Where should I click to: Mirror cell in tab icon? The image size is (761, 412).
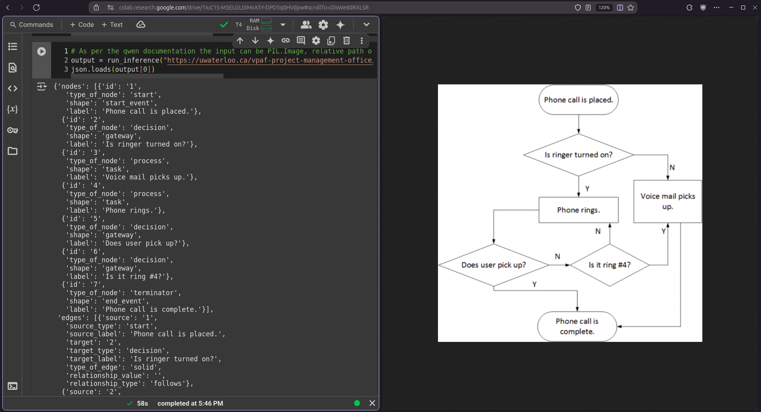331,40
